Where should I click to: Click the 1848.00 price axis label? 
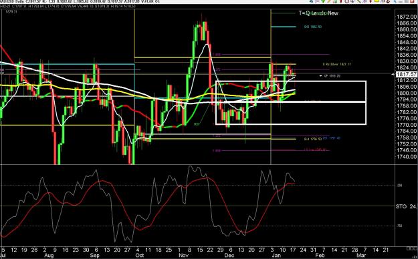tap(407, 42)
